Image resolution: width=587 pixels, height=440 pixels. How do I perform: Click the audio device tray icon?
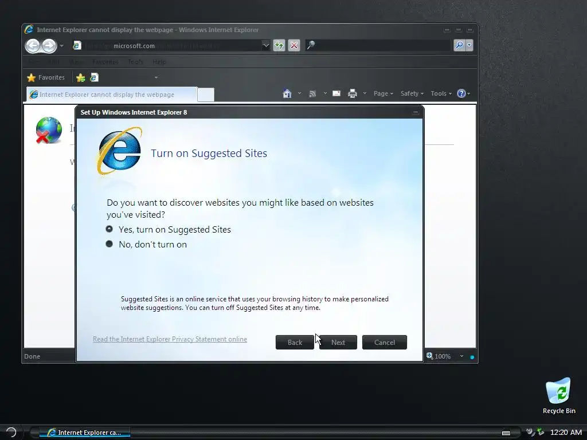click(x=530, y=432)
